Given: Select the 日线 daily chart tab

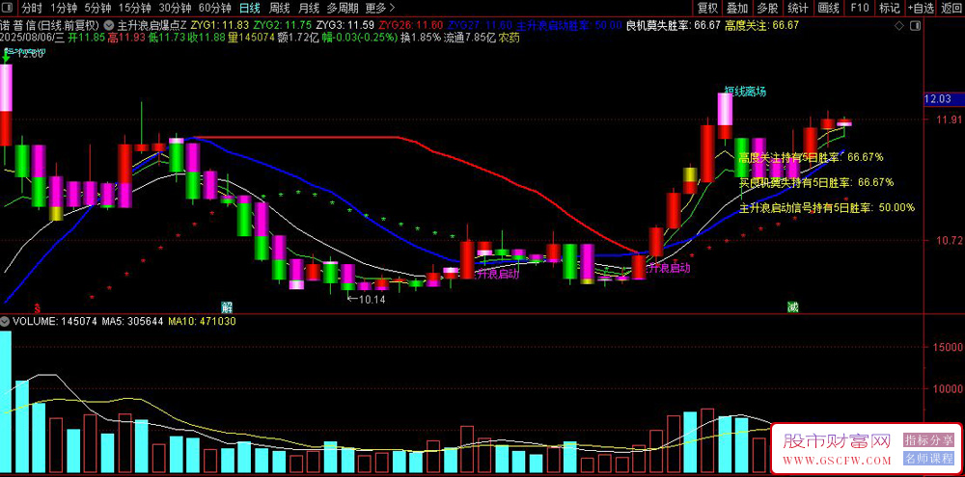Looking at the screenshot, I should (x=250, y=8).
